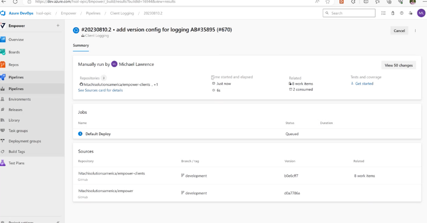Click the plus icon next to Empower

(58, 26)
